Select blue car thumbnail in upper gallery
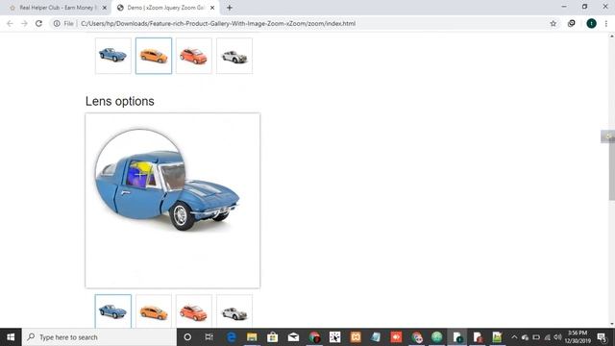615x346 pixels. [x=113, y=56]
